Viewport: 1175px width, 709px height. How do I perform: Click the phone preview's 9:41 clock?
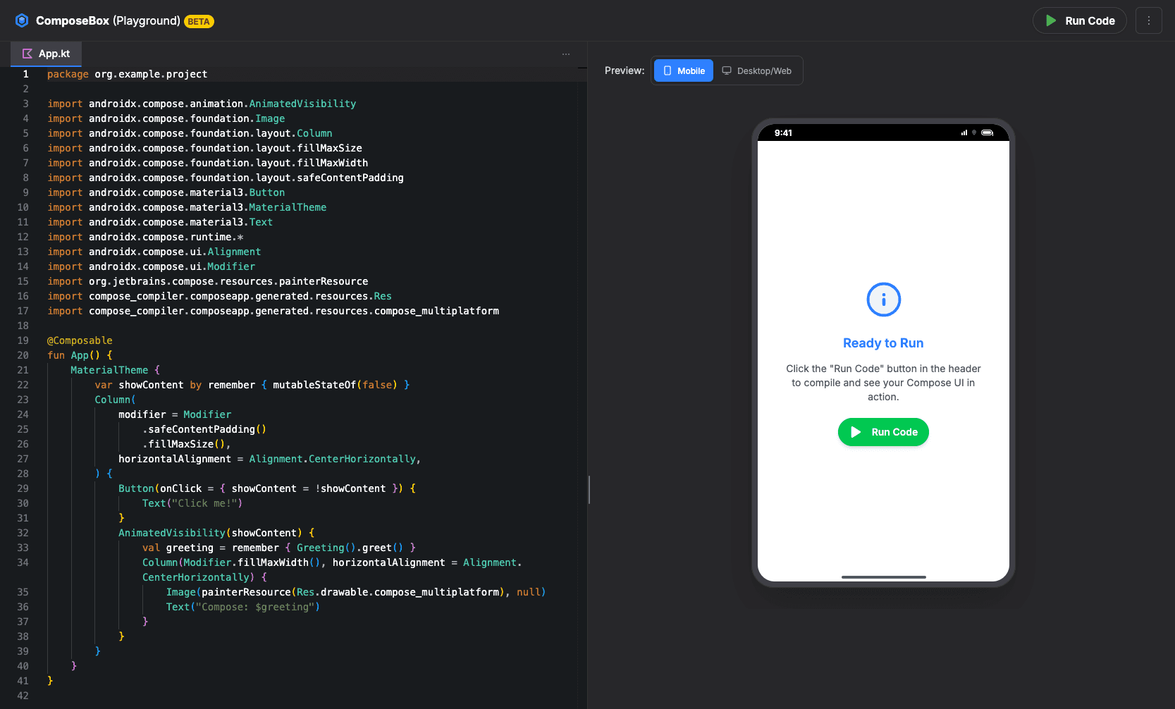click(x=783, y=132)
